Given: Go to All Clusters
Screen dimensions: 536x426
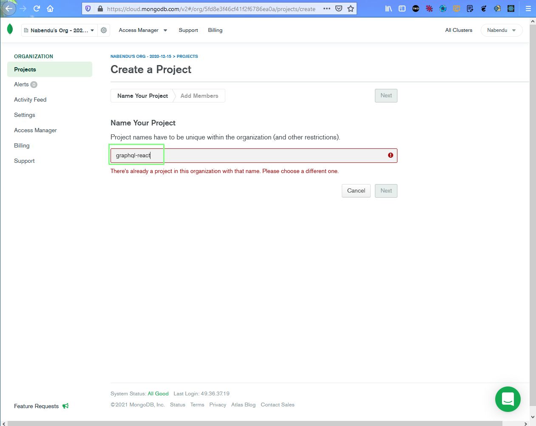Looking at the screenshot, I should point(459,30).
